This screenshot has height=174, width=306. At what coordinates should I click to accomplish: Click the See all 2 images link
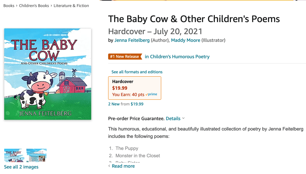pyautogui.click(x=21, y=167)
